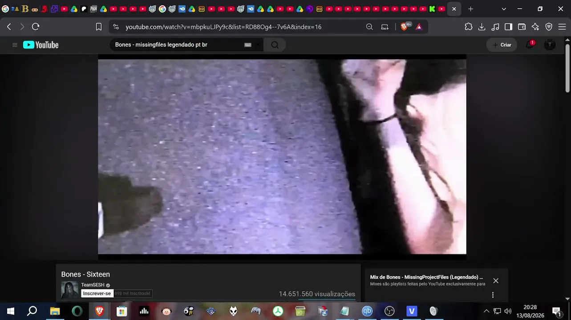571x320 pixels.
Task: Open a new browser tab
Action: pyautogui.click(x=471, y=9)
